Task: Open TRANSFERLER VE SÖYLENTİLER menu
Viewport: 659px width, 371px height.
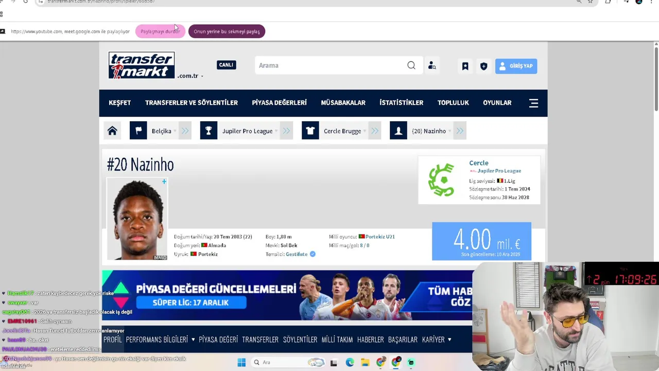Action: click(x=192, y=103)
